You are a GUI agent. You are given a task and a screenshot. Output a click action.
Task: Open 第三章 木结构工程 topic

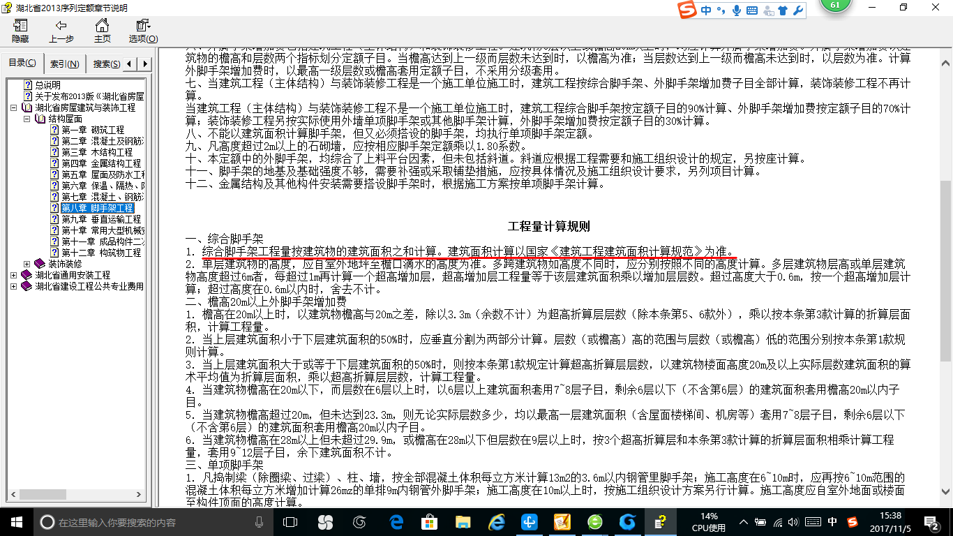97,152
